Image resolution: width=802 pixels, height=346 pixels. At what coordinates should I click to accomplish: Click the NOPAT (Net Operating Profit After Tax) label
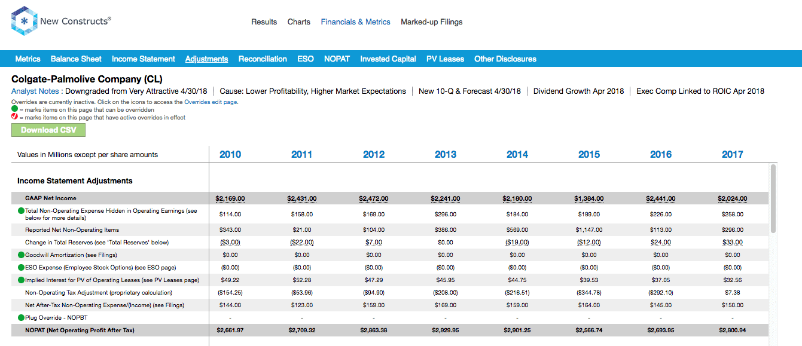click(x=80, y=330)
